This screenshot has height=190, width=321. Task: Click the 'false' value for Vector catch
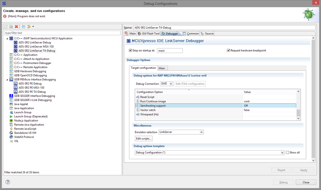pos(247,110)
